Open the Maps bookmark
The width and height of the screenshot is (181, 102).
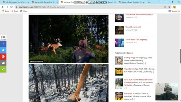pyautogui.click(x=24, y=11)
